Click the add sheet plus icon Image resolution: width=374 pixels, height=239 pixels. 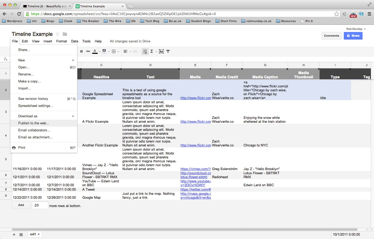click(x=14, y=235)
